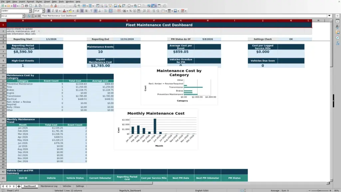Open Find and Replace tool
The image size is (341, 192).
[75, 6]
